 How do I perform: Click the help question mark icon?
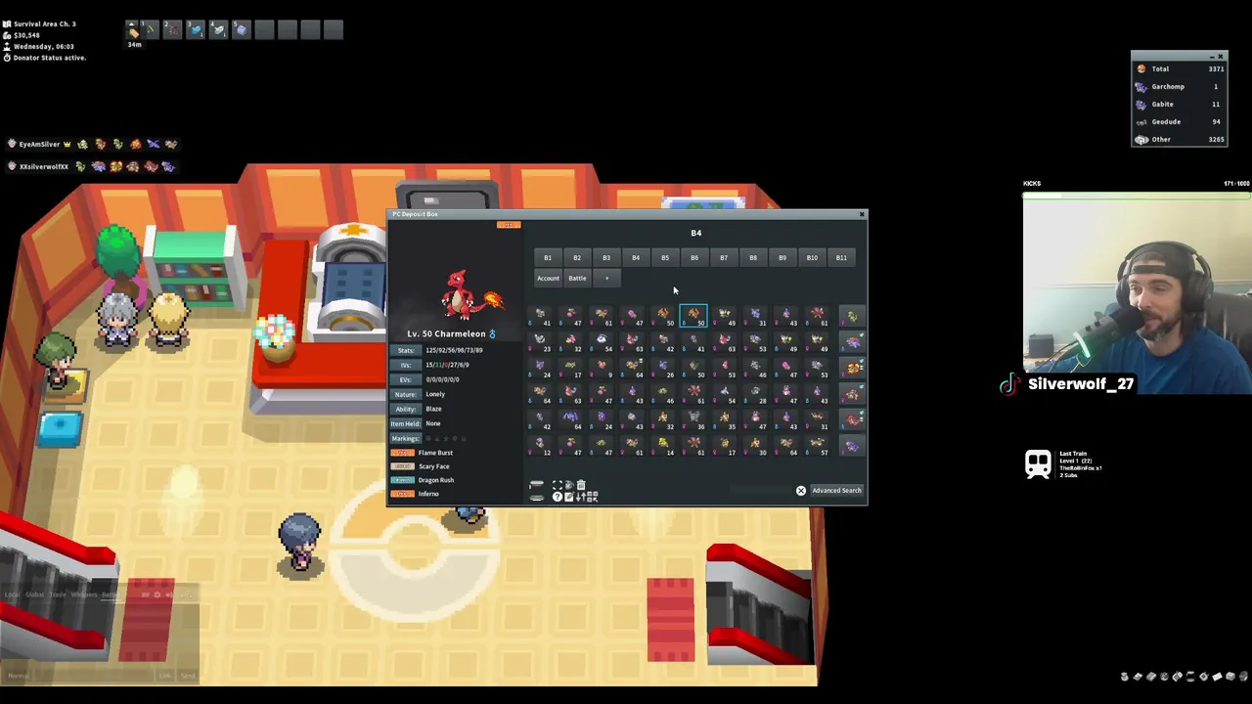[558, 497]
